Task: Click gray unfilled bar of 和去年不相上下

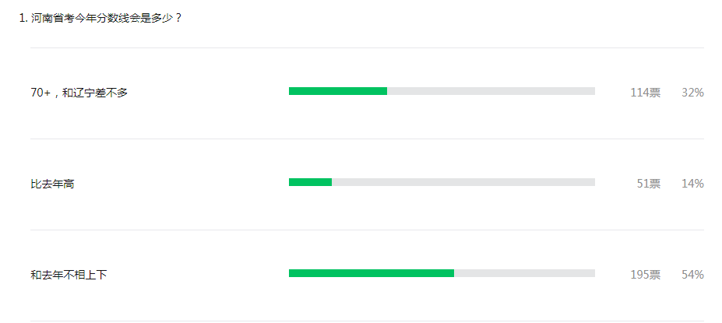Action: tap(524, 273)
